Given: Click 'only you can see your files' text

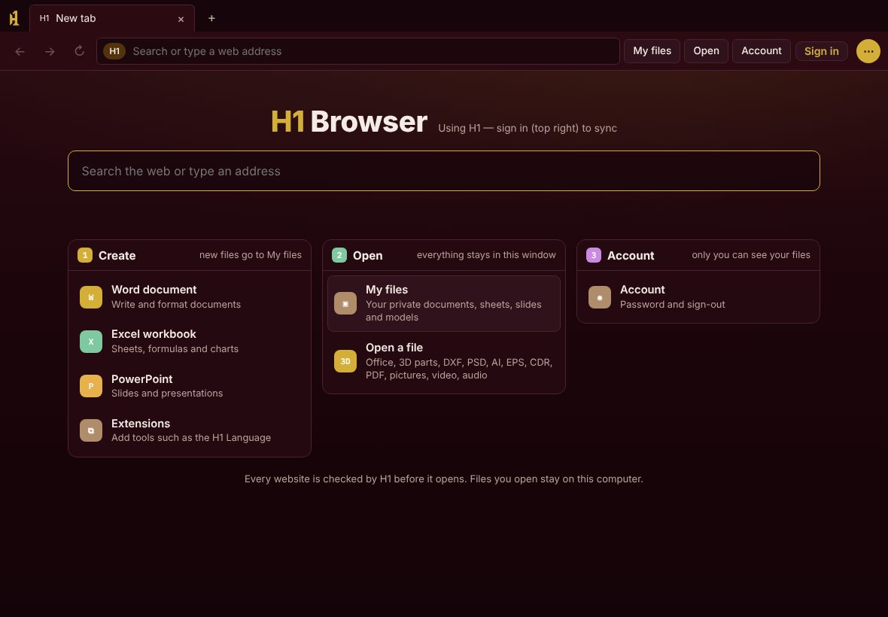Looking at the screenshot, I should point(751,255).
